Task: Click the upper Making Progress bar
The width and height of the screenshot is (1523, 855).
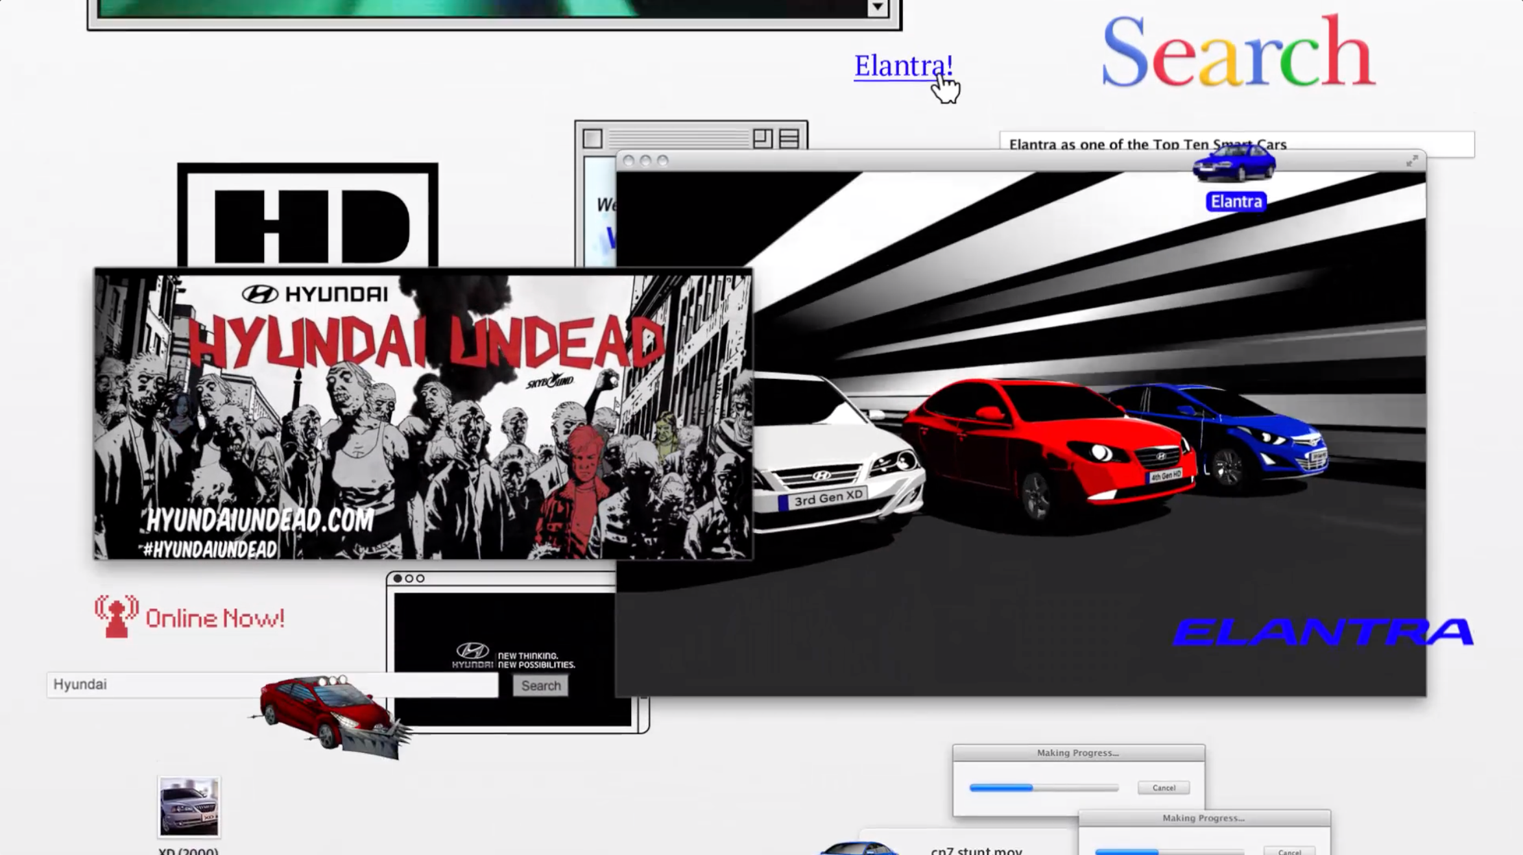Action: point(1044,788)
